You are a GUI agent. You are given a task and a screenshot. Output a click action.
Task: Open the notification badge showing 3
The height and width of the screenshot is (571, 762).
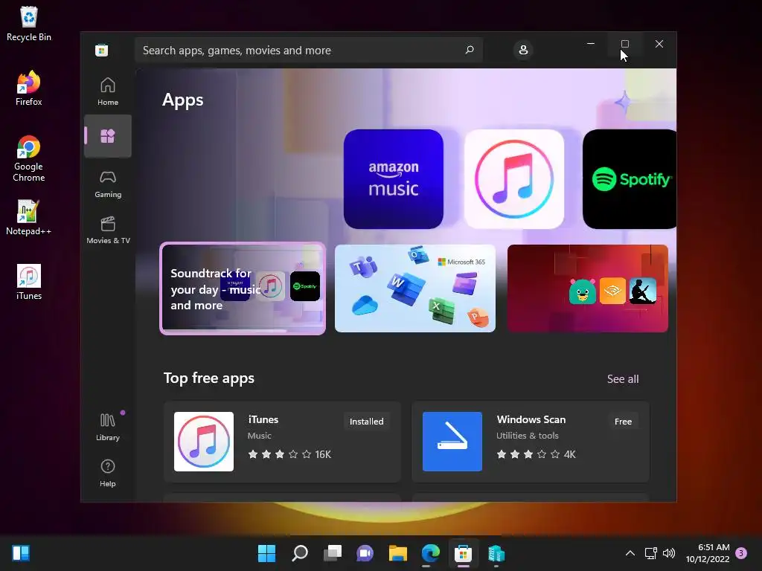point(741,553)
